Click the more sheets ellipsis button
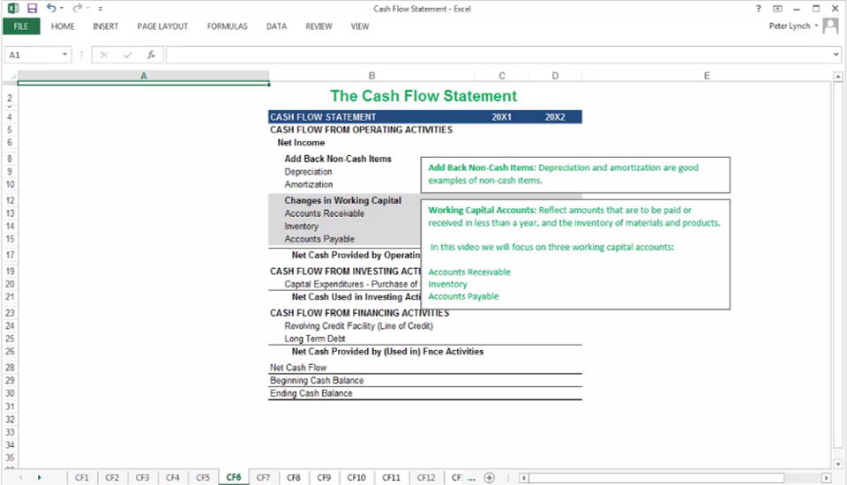The width and height of the screenshot is (847, 485). pos(471,478)
